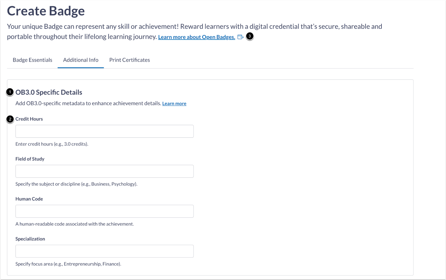This screenshot has height=280, width=446.
Task: Click the Specify focus area helper text
Action: coord(68,264)
